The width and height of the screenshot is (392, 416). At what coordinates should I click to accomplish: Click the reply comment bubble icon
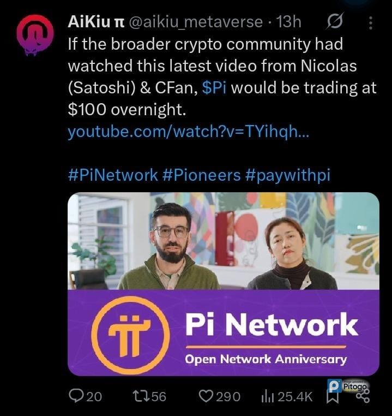76,396
